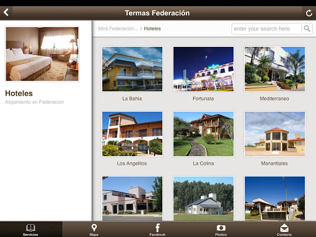Open Manantiales hotel thumbnail
Image resolution: width=316 pixels, height=237 pixels.
pyautogui.click(x=275, y=134)
